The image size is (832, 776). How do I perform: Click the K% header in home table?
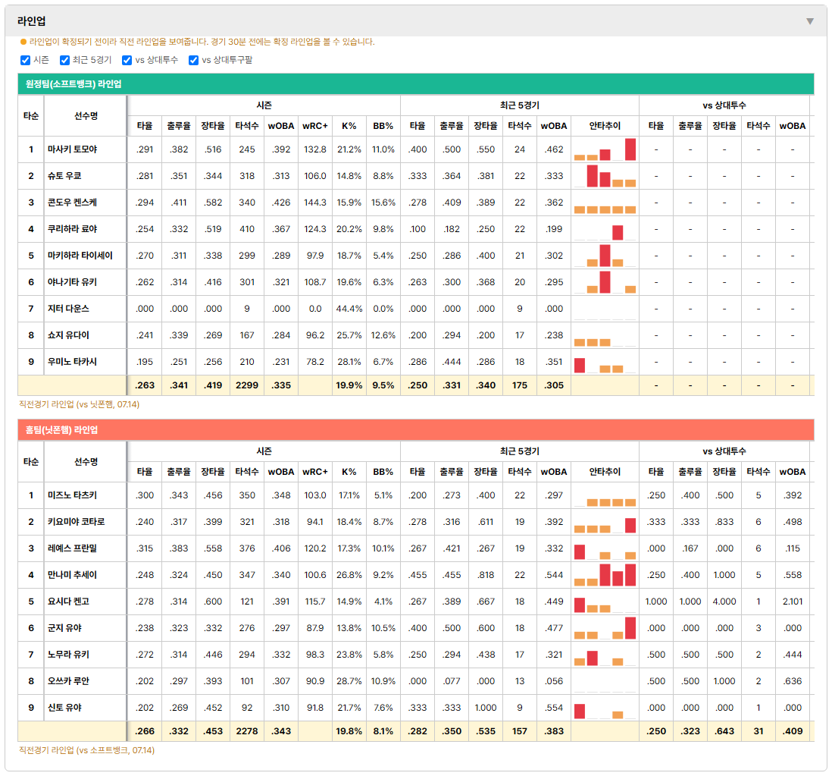(349, 472)
